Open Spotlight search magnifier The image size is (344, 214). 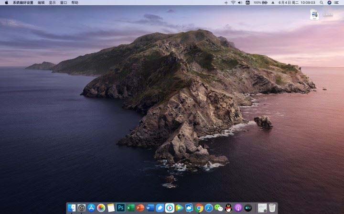click(x=322, y=3)
